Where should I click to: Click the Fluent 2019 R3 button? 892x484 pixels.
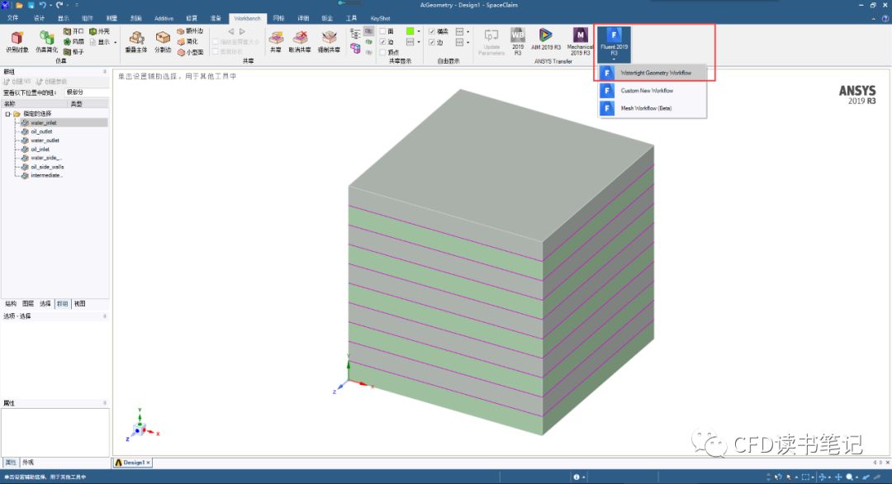[614, 43]
